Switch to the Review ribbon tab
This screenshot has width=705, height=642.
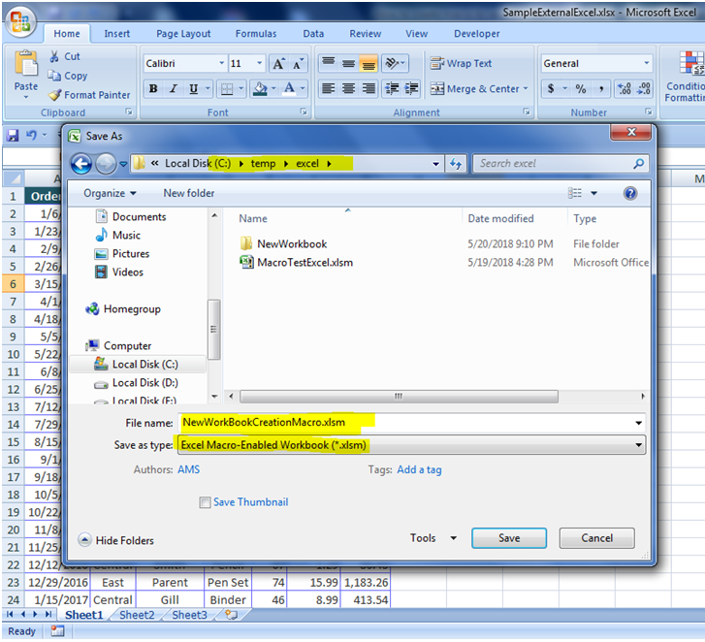point(365,34)
